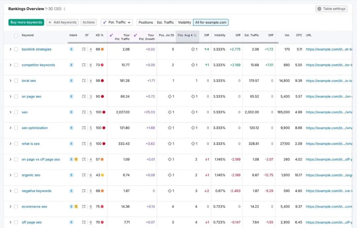The image size is (357, 228).
Task: Expand the ecommerce seo row
Action: pos(11,207)
